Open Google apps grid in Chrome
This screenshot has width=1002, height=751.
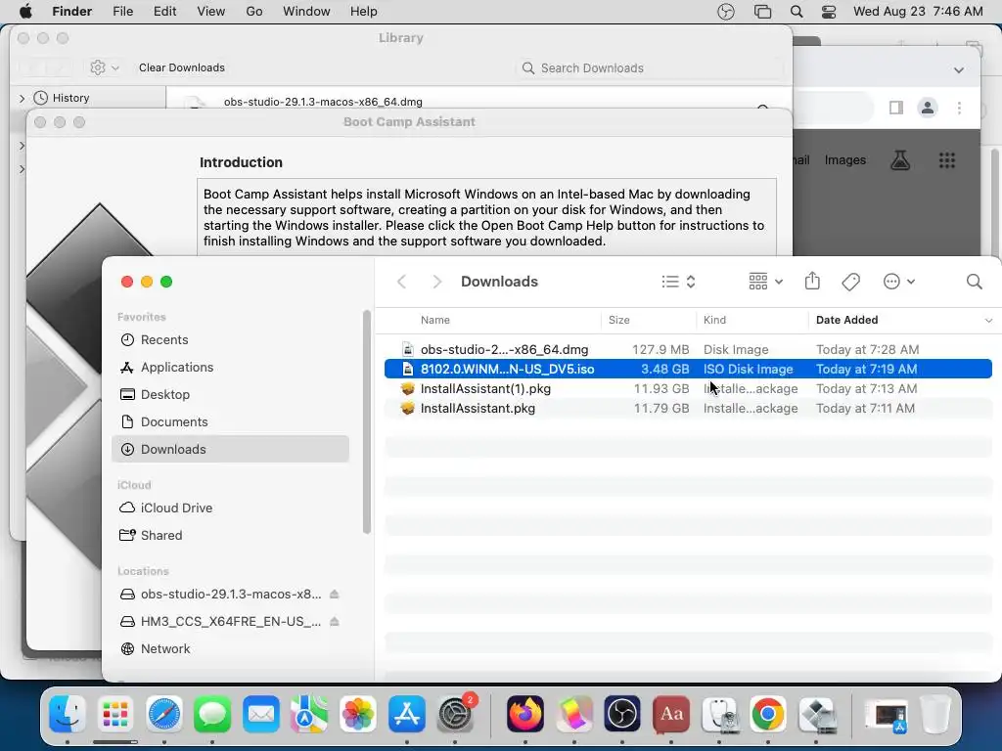coord(947,160)
